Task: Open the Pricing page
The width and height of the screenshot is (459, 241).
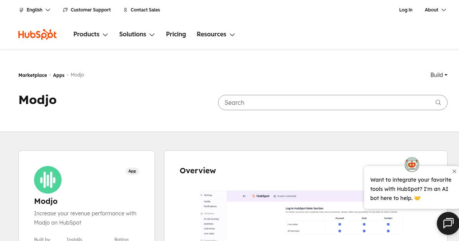Action: tap(176, 34)
